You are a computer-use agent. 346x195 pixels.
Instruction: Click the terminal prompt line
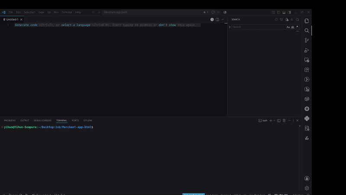(x=48, y=127)
